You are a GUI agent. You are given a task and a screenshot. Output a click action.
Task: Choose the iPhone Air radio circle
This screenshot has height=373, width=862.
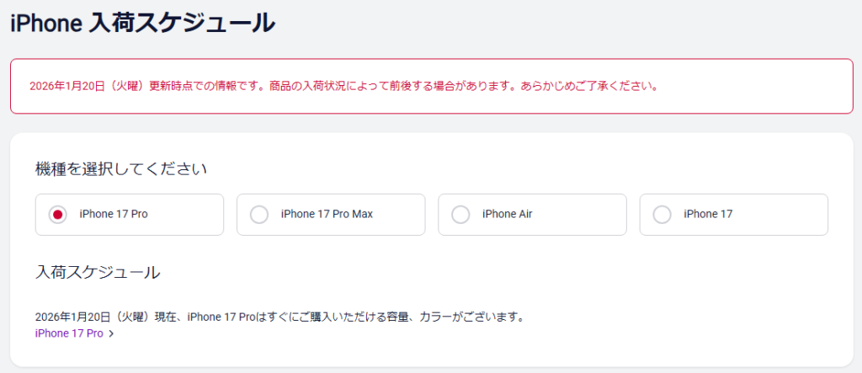pos(460,215)
